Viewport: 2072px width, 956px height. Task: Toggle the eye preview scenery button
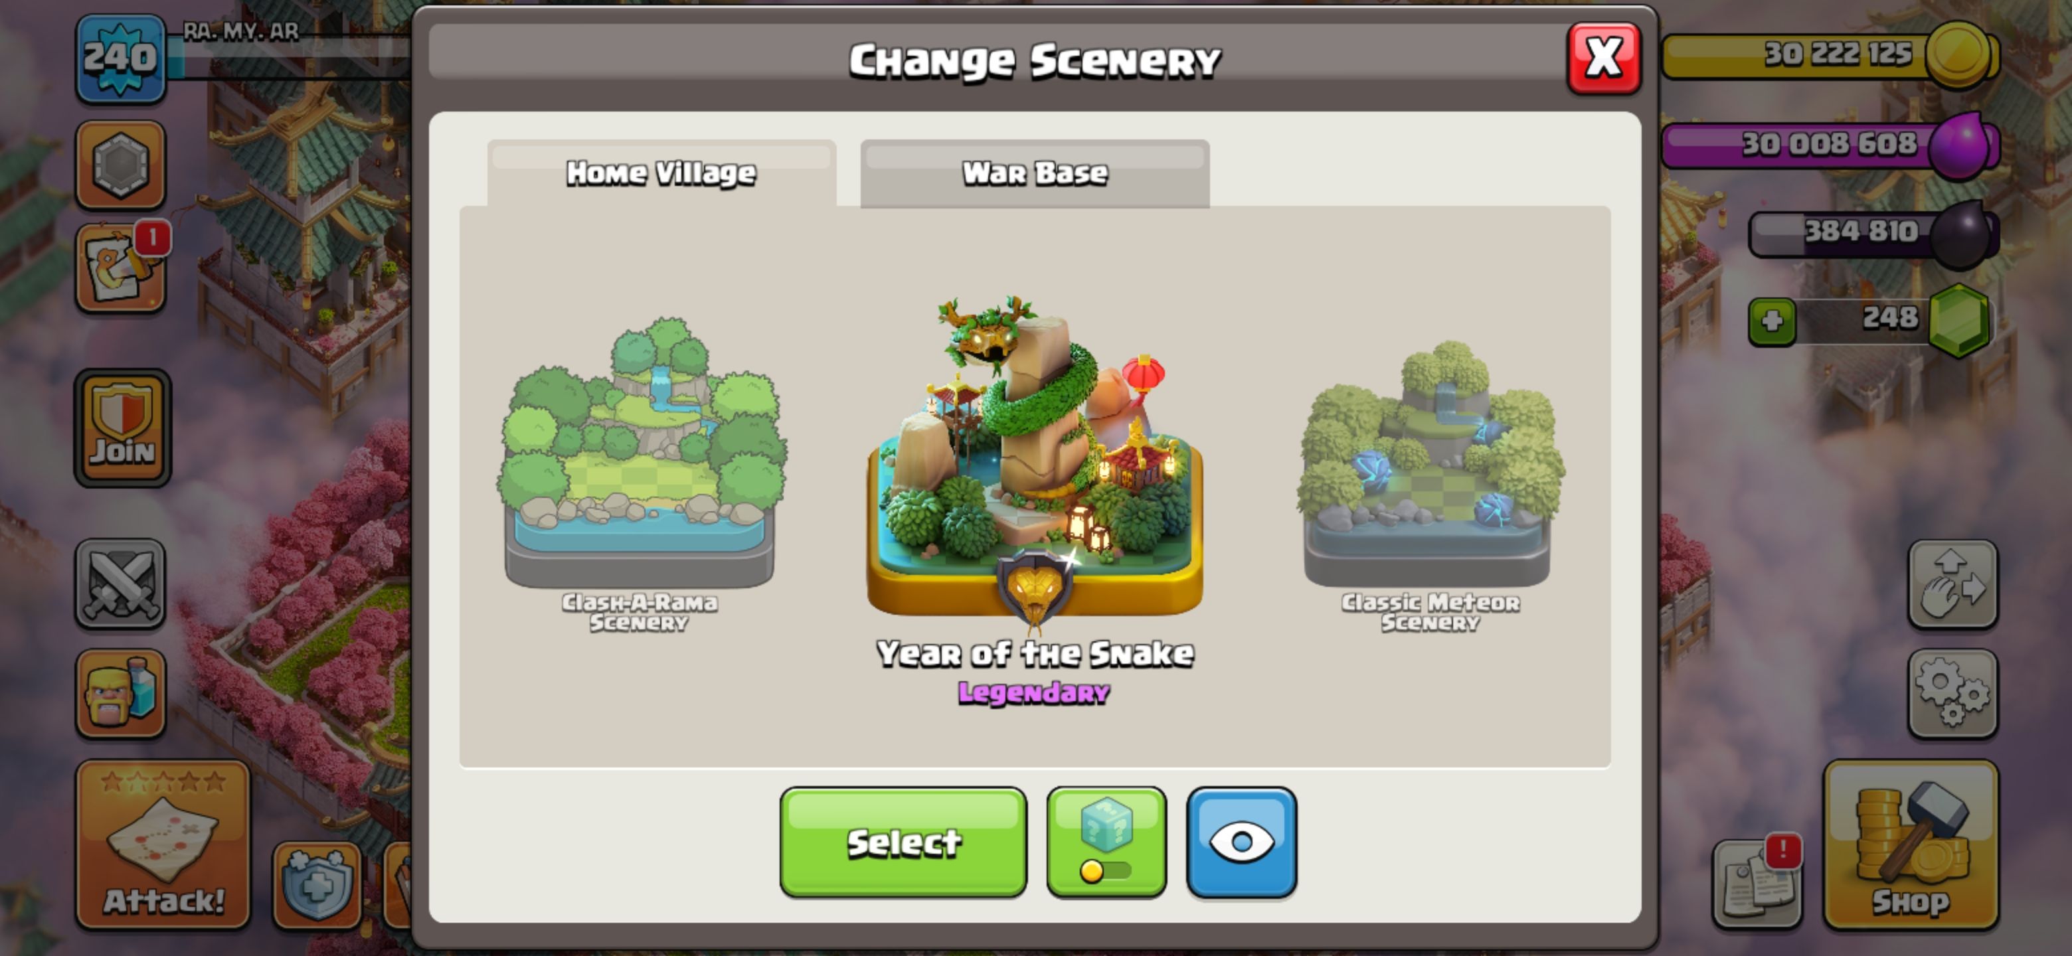click(1241, 842)
